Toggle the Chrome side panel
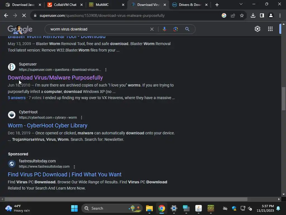The height and width of the screenshot is (215, 286). 262,16
